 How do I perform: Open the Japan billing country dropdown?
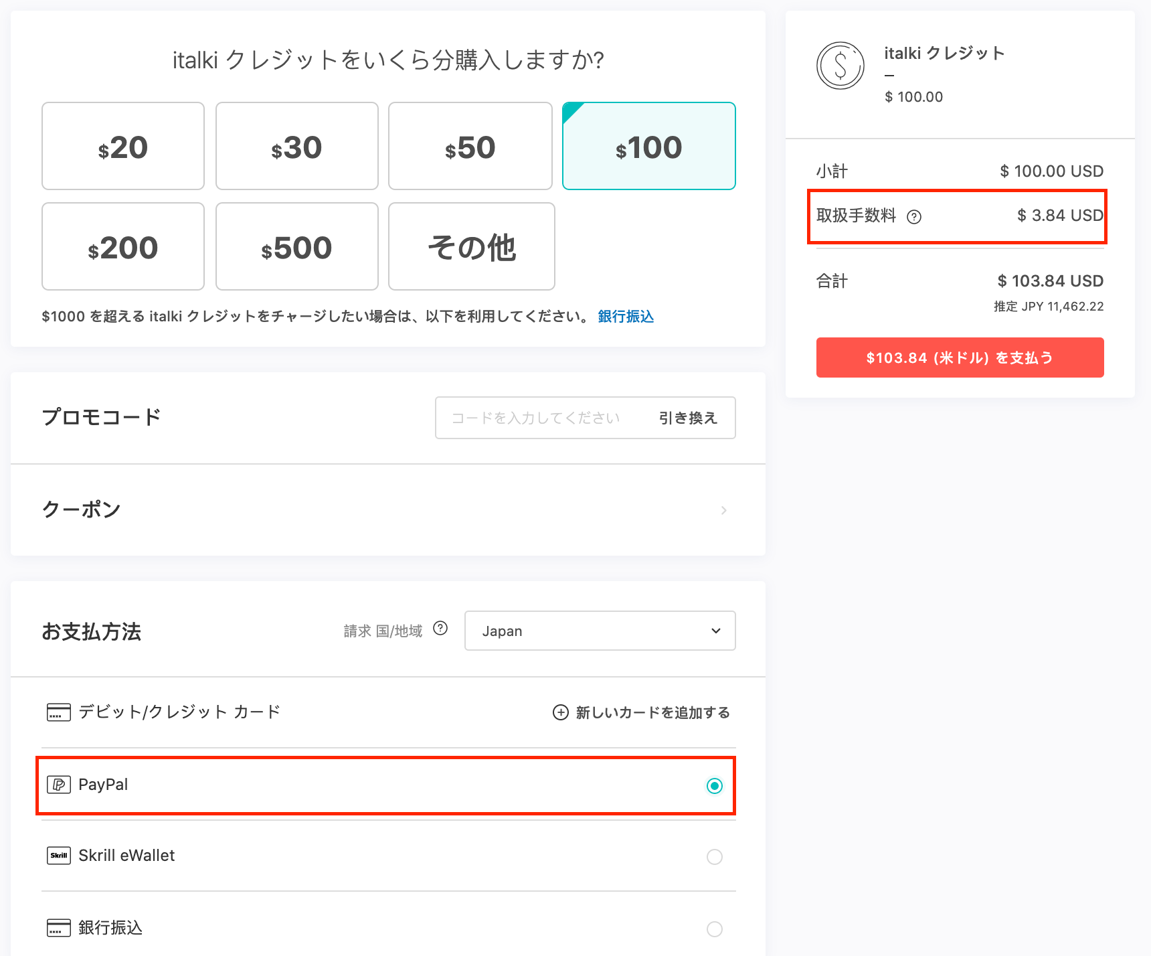point(600,631)
